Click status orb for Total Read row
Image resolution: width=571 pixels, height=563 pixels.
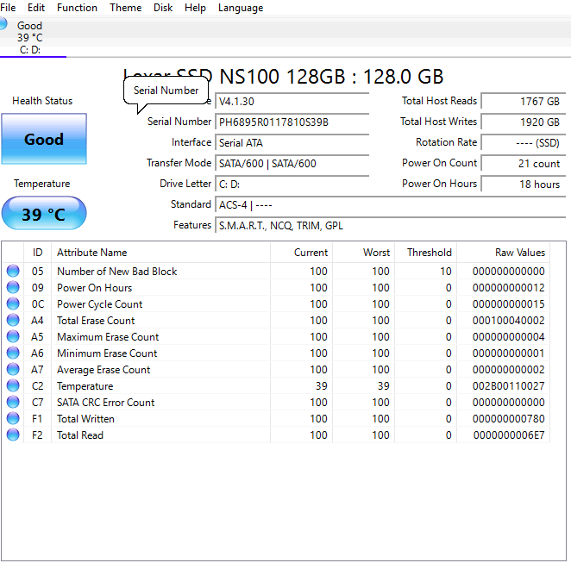[x=13, y=435]
